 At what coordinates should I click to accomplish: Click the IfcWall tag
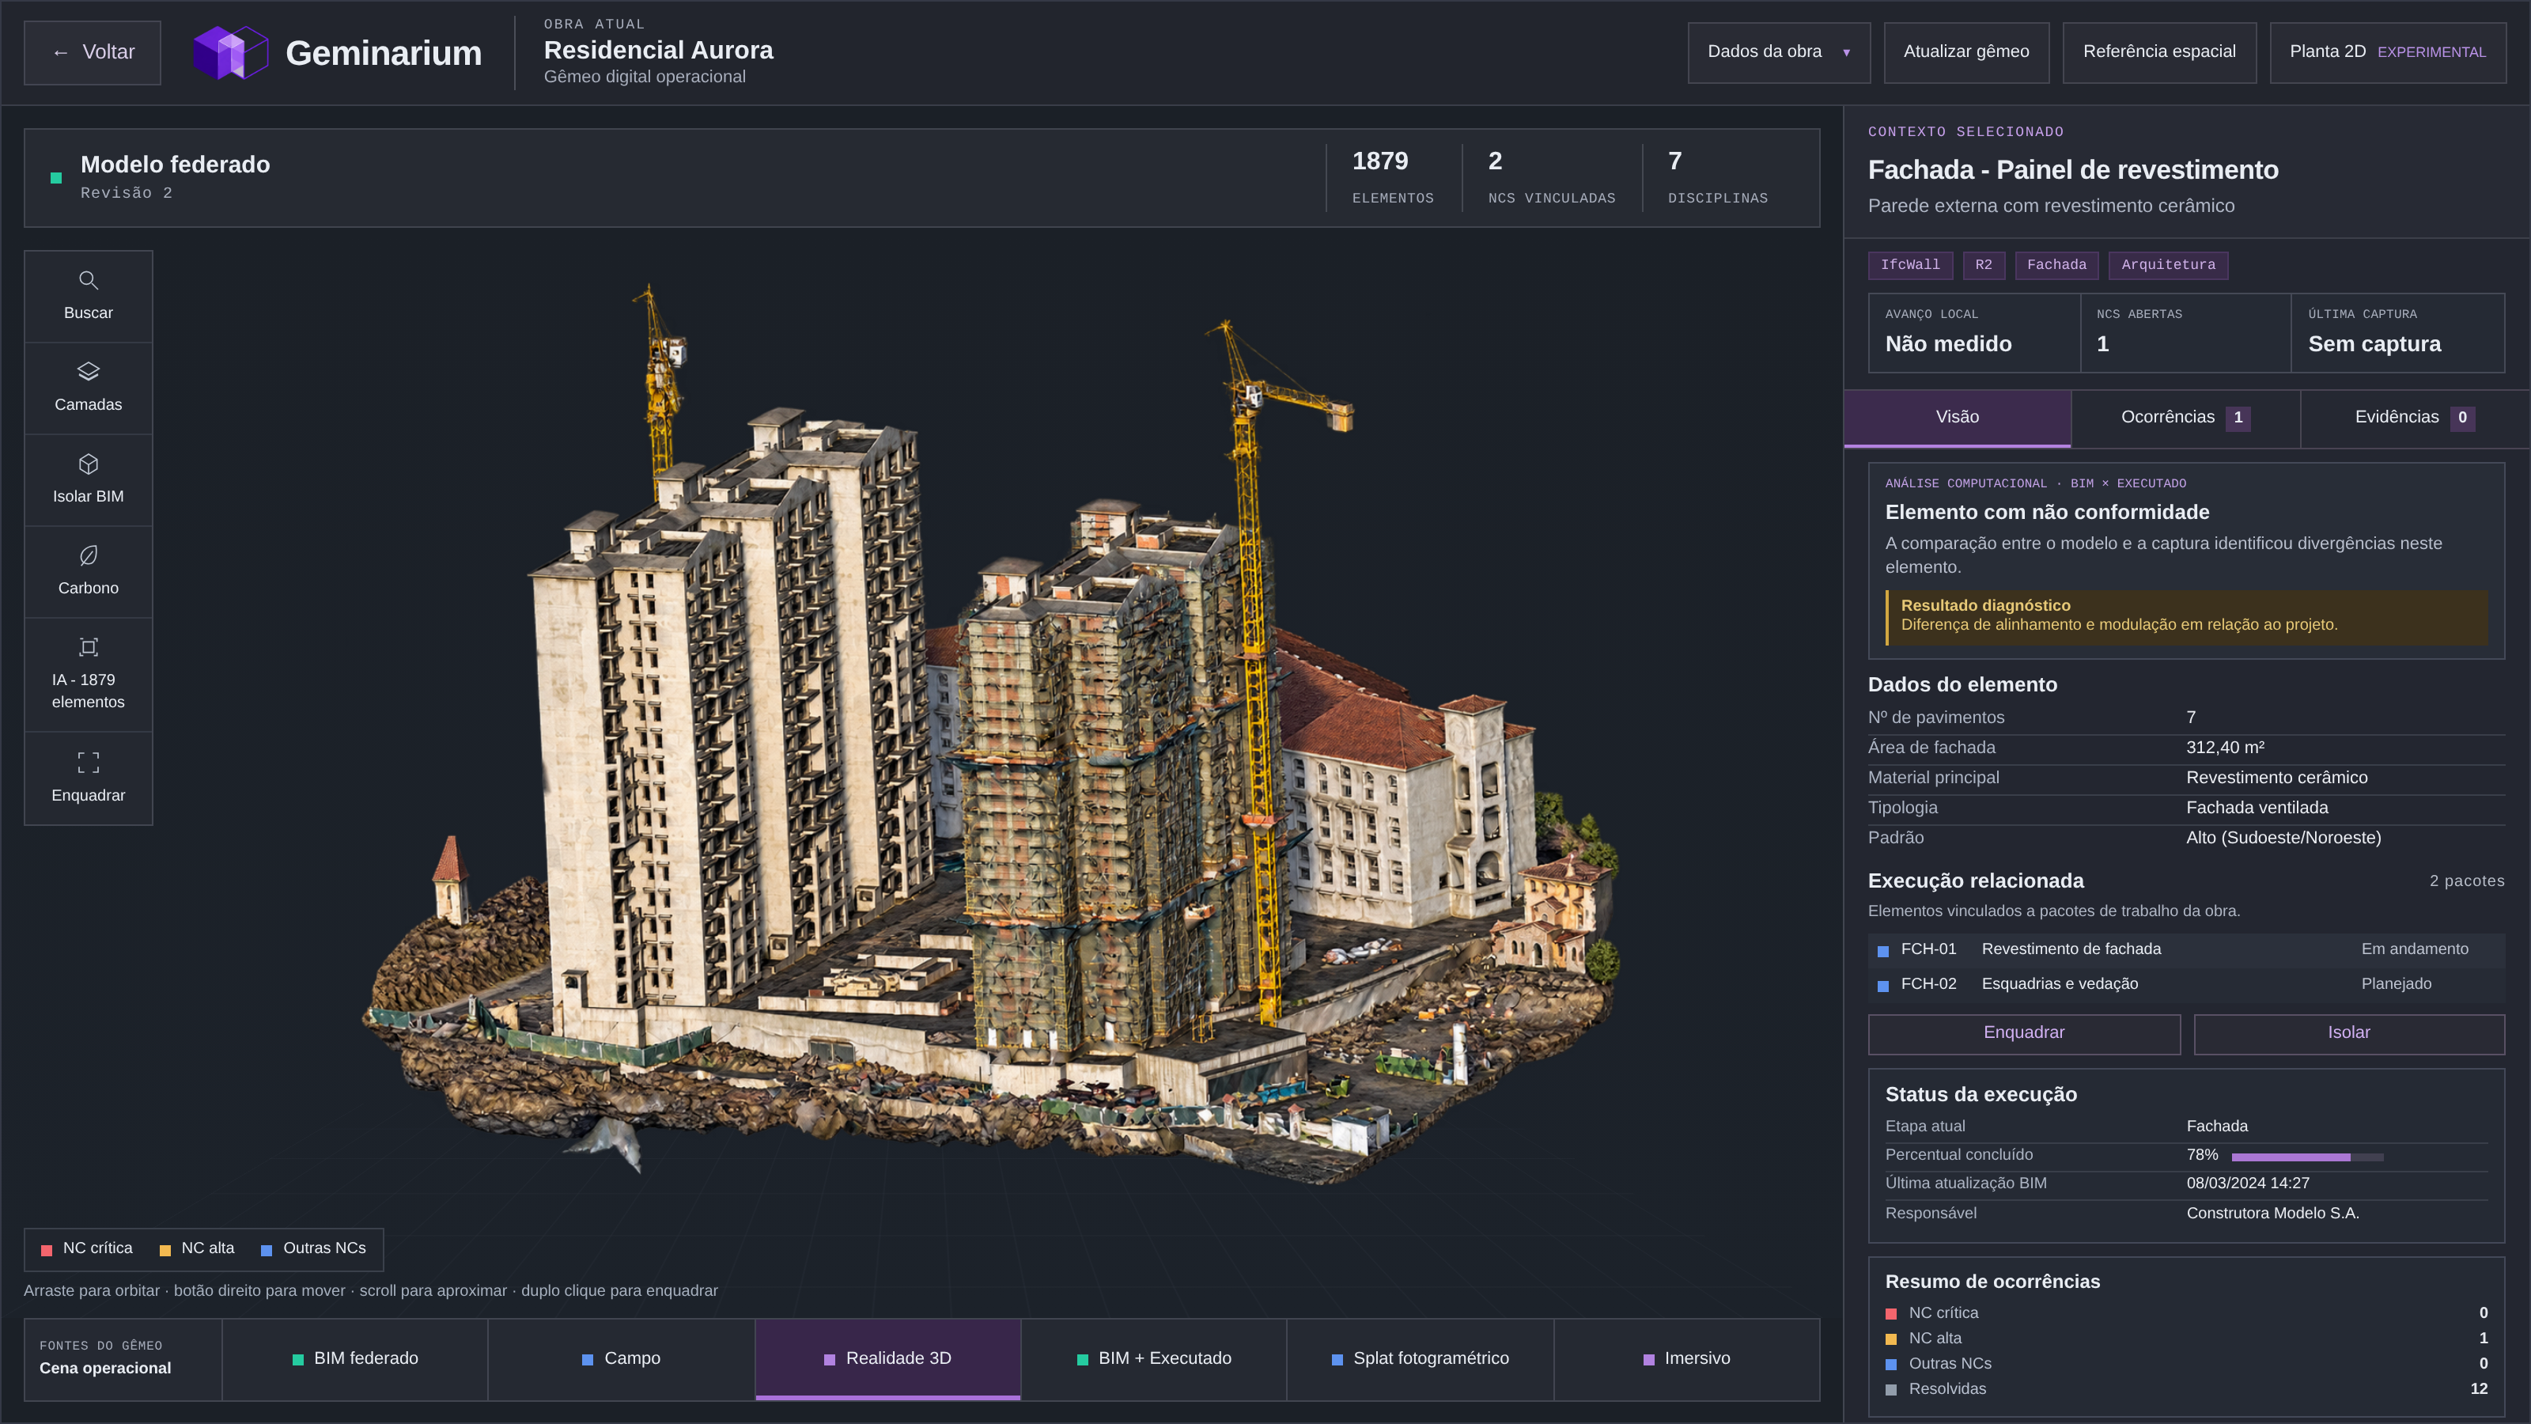click(x=1910, y=265)
